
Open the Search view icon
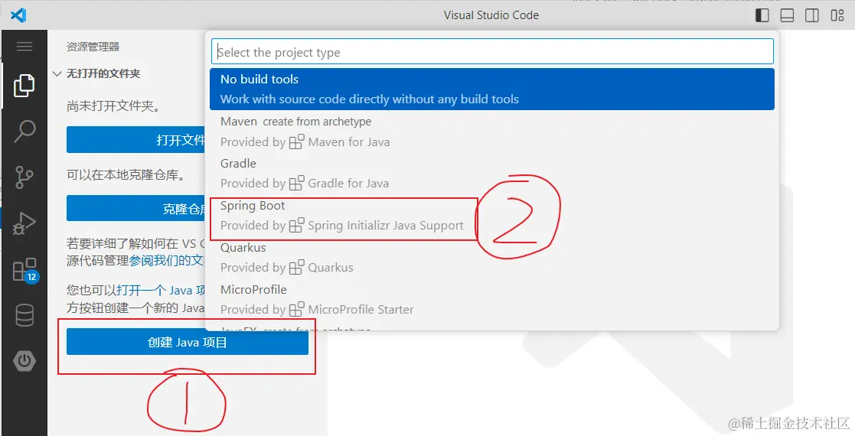[24, 131]
